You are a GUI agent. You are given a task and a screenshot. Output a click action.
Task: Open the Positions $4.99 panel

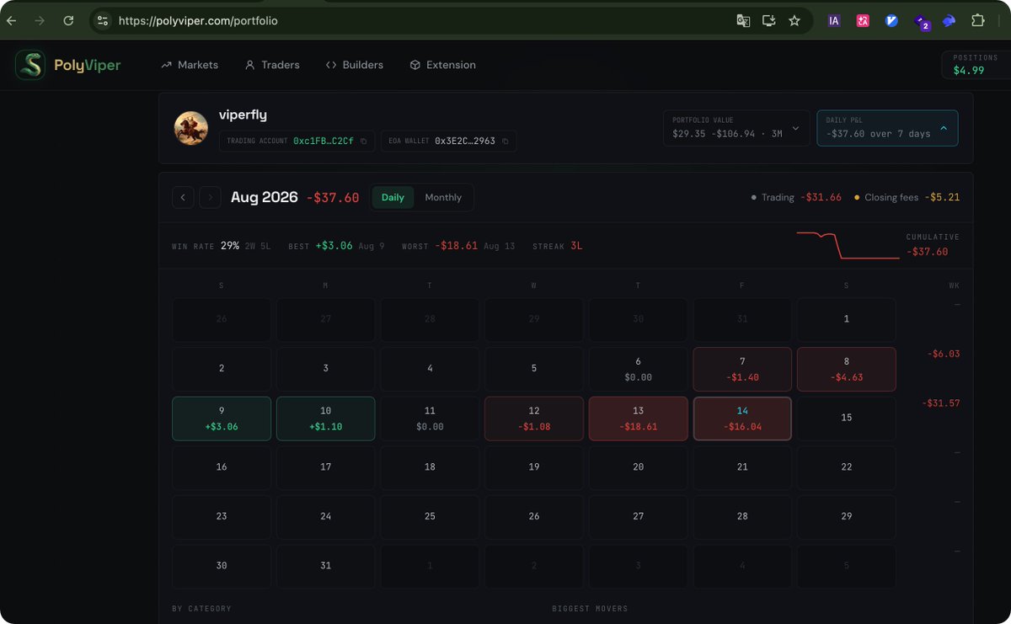[x=975, y=65]
